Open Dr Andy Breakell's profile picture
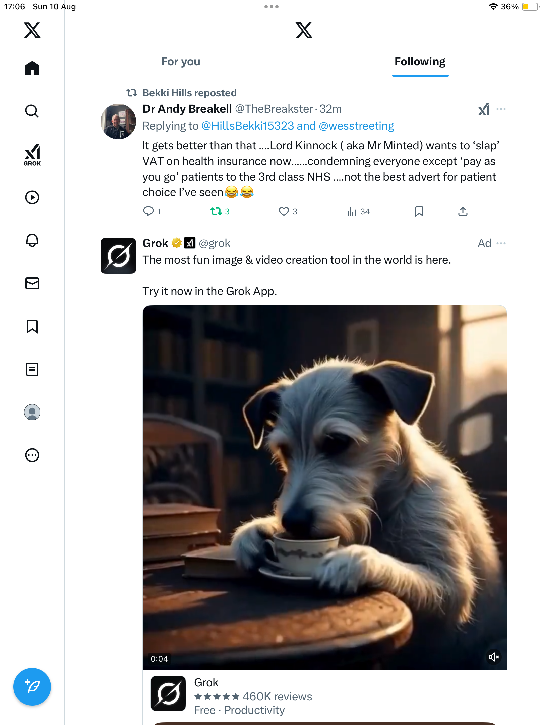The image size is (543, 725). [x=118, y=122]
